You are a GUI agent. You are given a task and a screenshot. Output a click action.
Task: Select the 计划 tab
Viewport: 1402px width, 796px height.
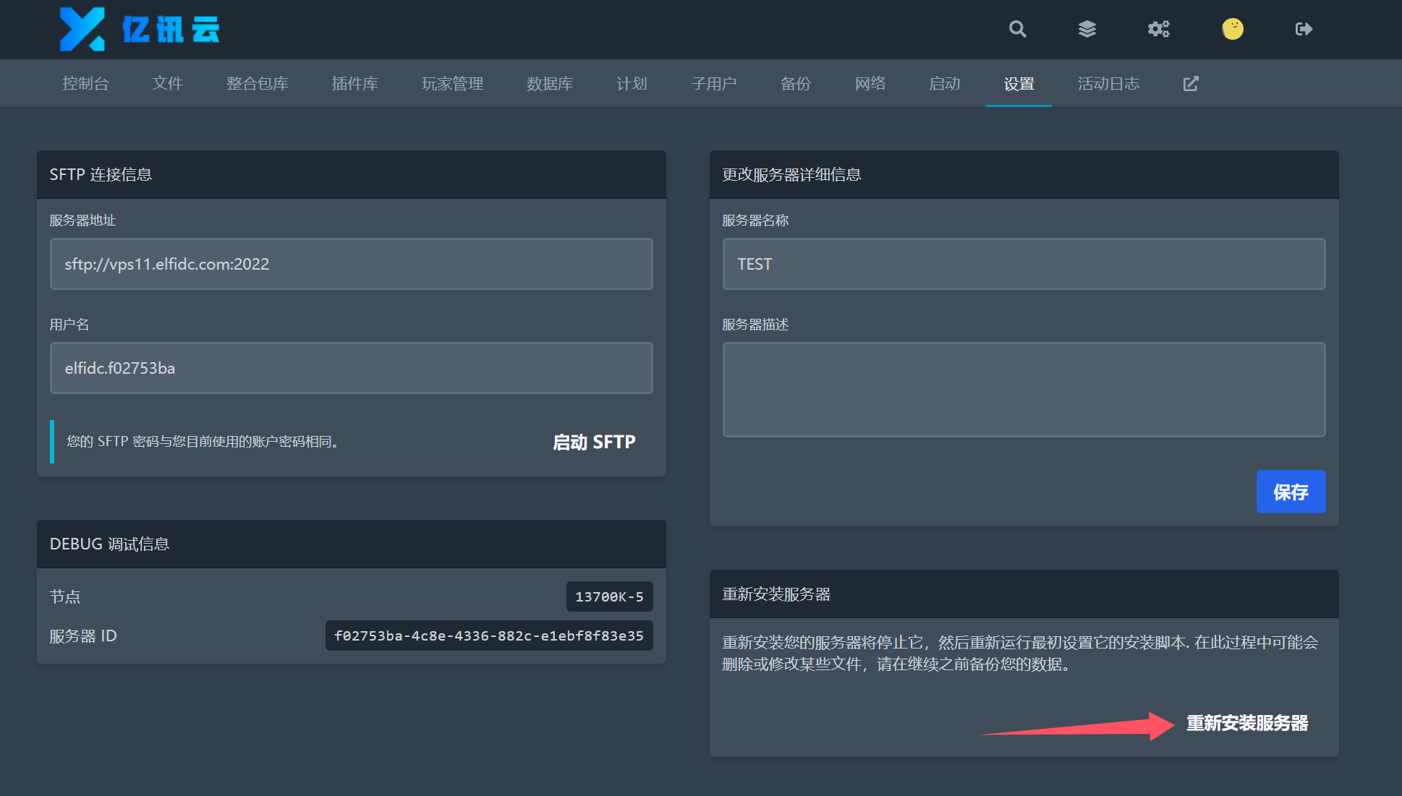[x=632, y=84]
